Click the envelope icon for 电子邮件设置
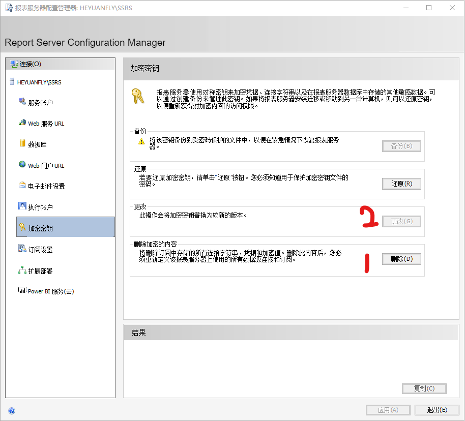The image size is (465, 421). point(22,185)
